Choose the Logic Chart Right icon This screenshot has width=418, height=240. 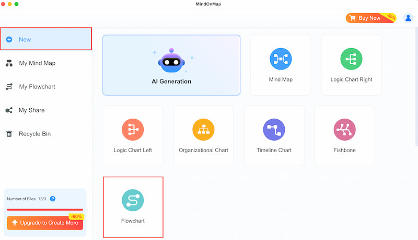point(351,59)
